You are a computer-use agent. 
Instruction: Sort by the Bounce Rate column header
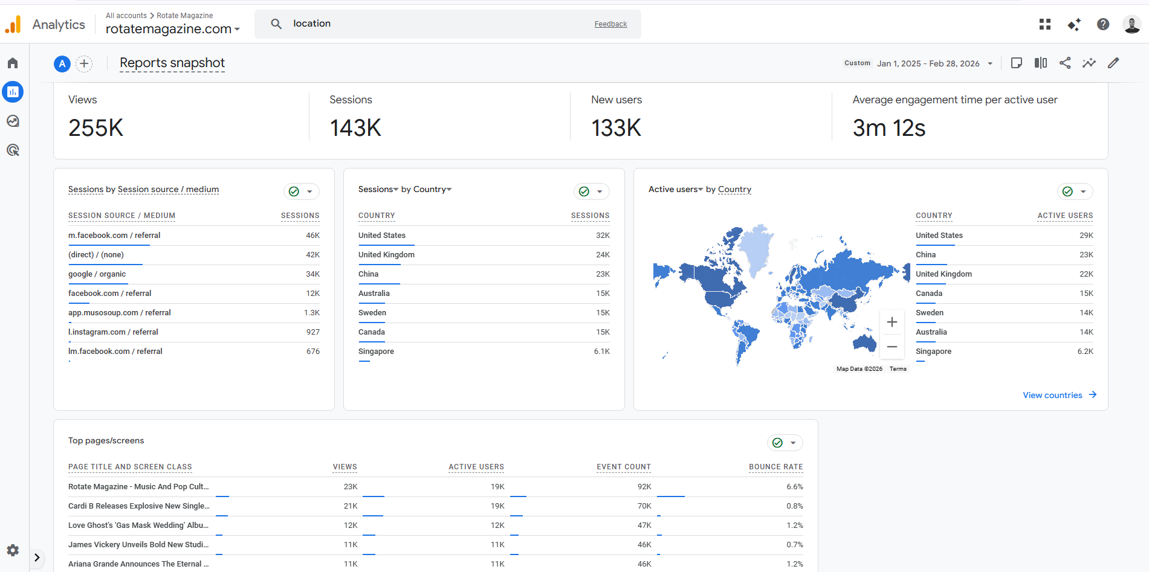pos(775,467)
